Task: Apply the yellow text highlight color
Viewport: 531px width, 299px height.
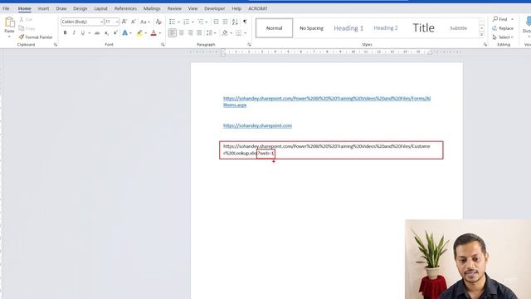Action: pos(139,33)
